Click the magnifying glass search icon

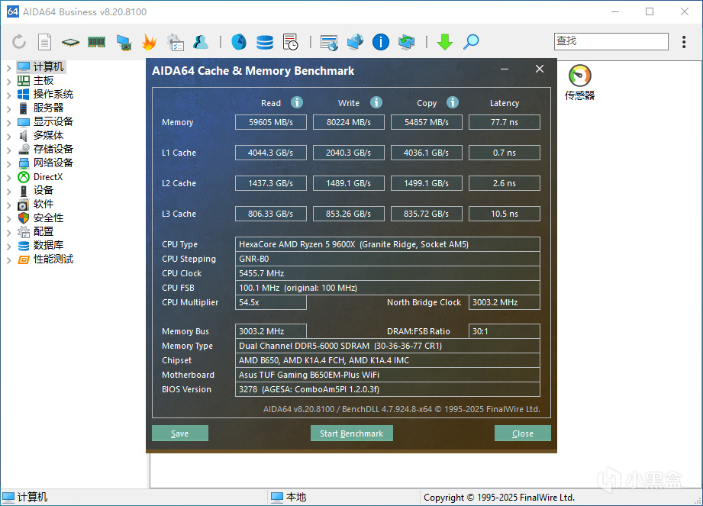pos(471,42)
